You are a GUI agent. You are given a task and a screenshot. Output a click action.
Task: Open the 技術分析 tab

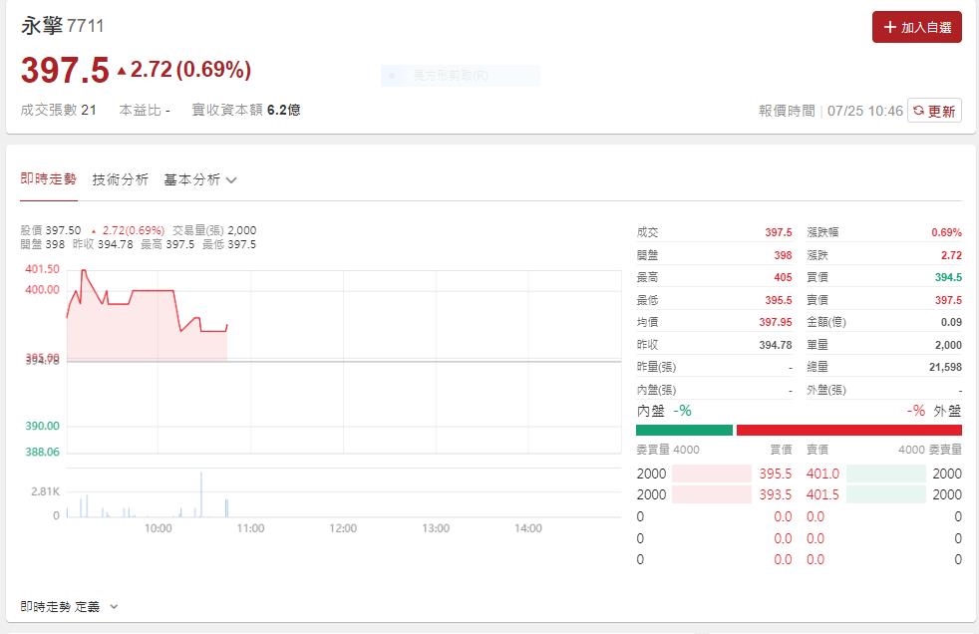pos(120,179)
